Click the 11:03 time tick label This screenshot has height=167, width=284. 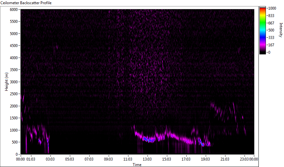point(128,159)
